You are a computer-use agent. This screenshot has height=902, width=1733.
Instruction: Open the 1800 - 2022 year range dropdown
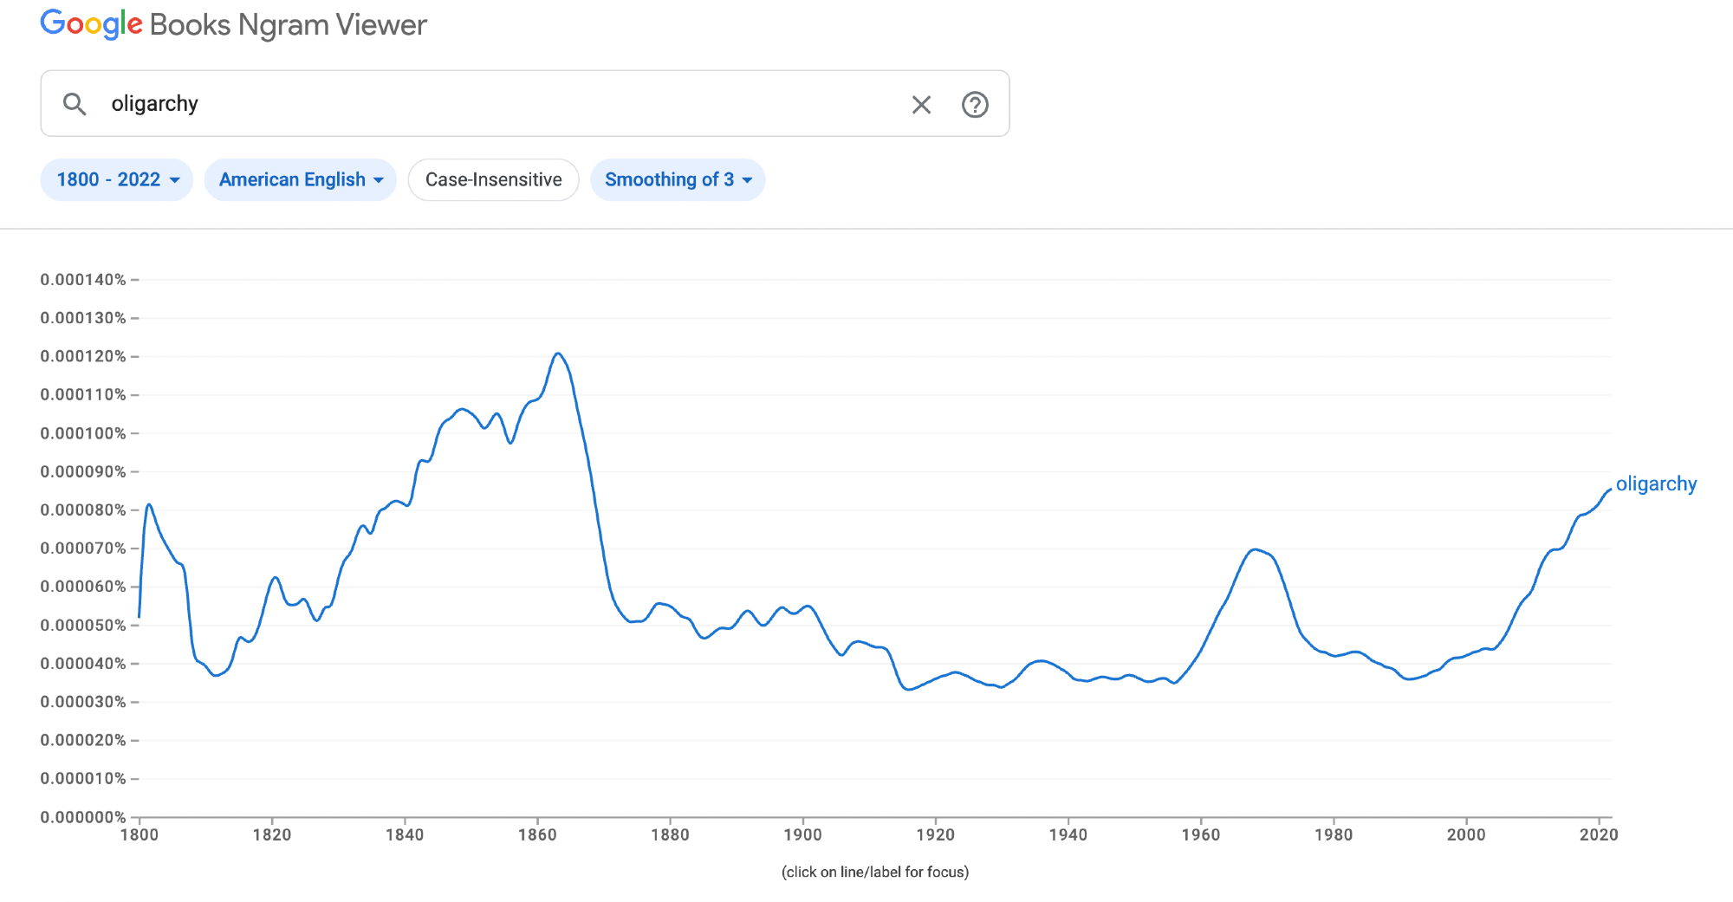[x=116, y=179]
